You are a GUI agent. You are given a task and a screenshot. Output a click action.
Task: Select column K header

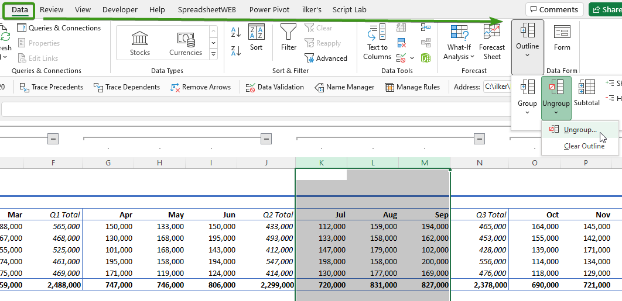coord(321,163)
